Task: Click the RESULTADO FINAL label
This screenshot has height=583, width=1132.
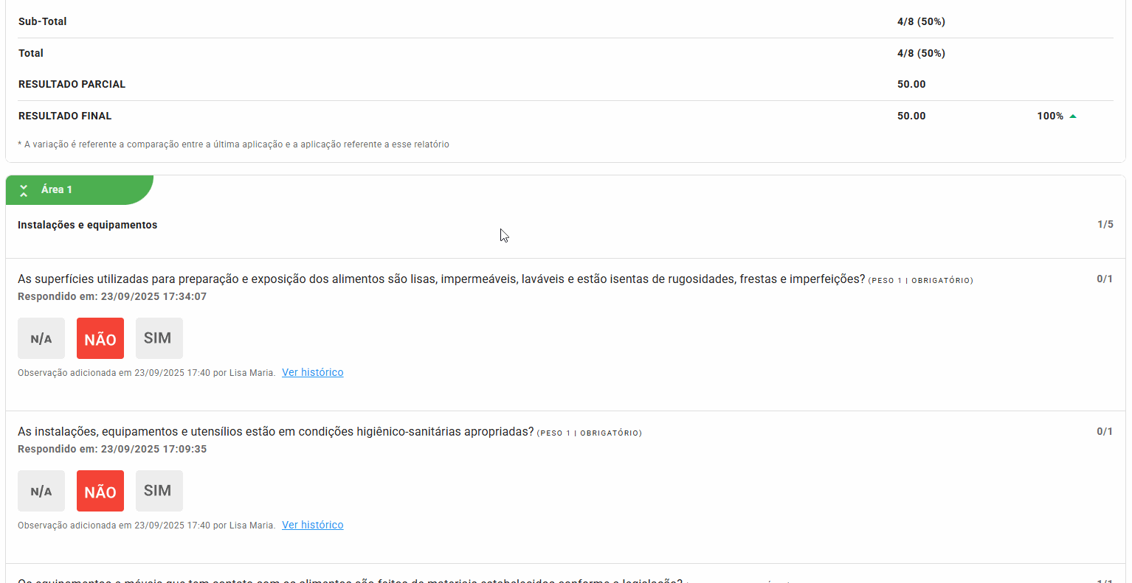Action: (65, 116)
